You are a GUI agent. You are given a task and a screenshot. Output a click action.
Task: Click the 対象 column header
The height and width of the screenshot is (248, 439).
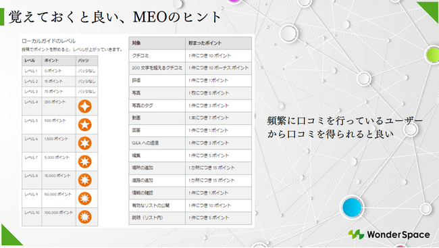pyautogui.click(x=157, y=43)
